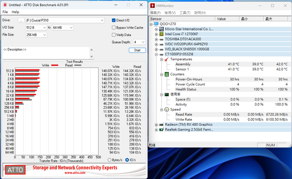Click into the Description text field
This screenshot has height=179, width=292.
[x=46, y=53]
